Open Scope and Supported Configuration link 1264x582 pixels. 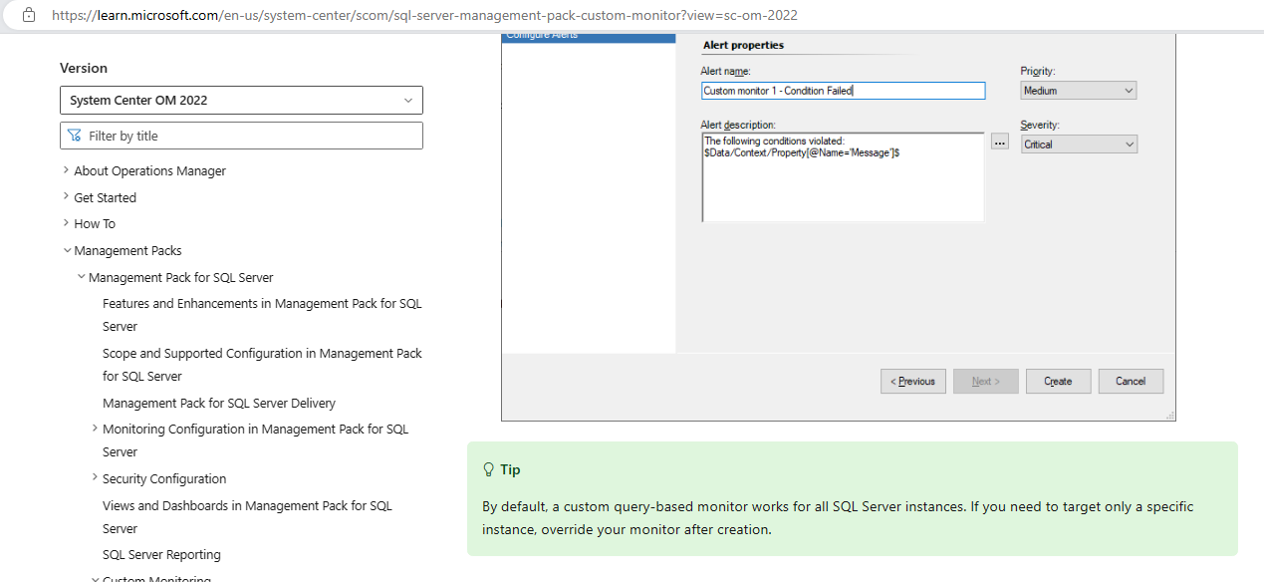tap(262, 365)
